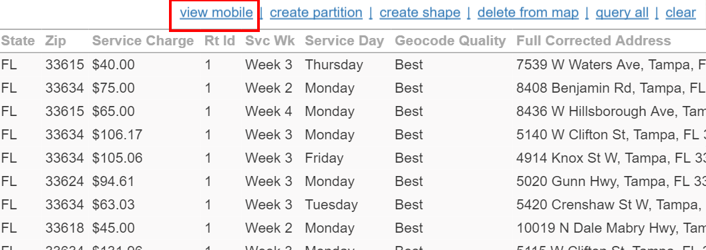This screenshot has width=706, height=250.
Task: Select the 5020 Gunn Hwy row
Action: [x=353, y=181]
